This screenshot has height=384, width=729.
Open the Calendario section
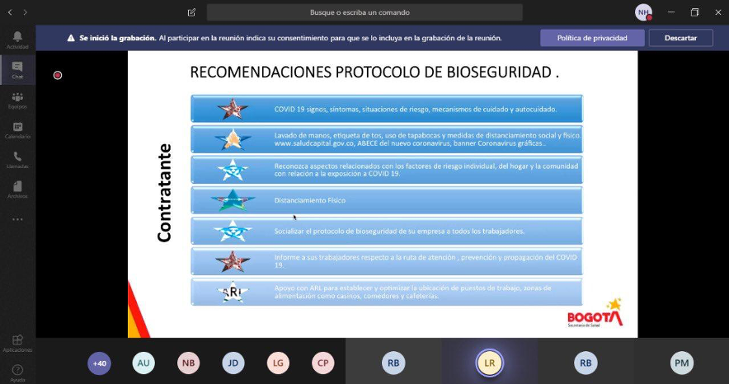[17, 129]
